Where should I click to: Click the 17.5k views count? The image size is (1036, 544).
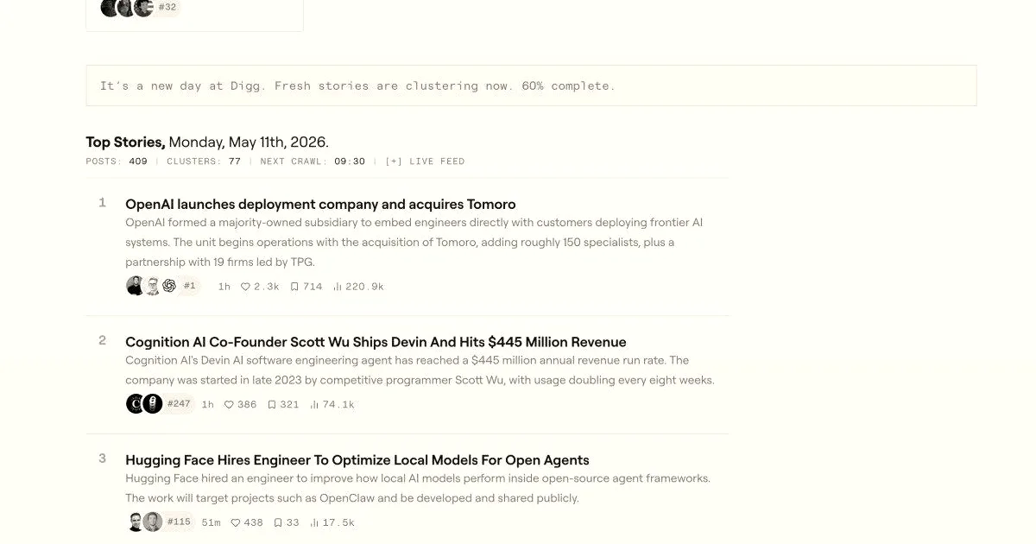tap(338, 522)
